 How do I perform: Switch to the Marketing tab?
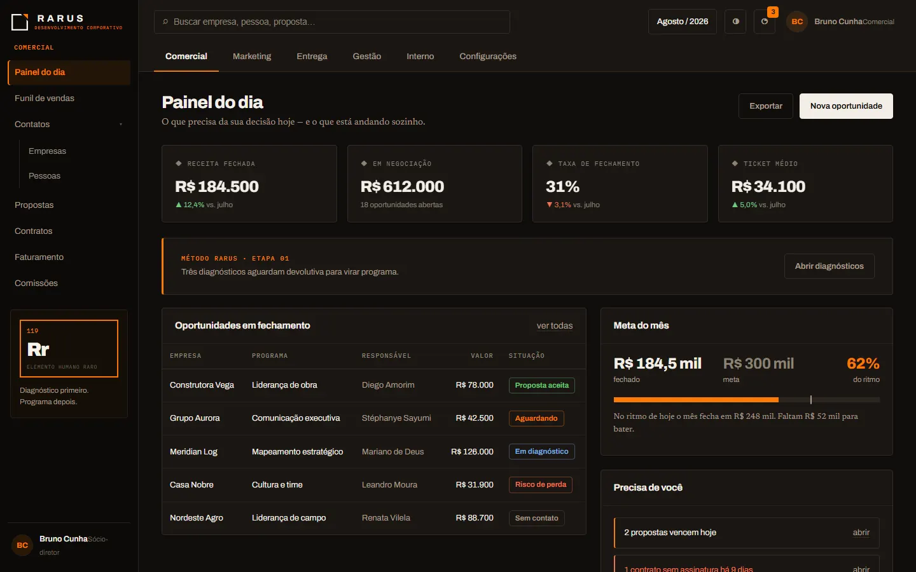point(252,57)
